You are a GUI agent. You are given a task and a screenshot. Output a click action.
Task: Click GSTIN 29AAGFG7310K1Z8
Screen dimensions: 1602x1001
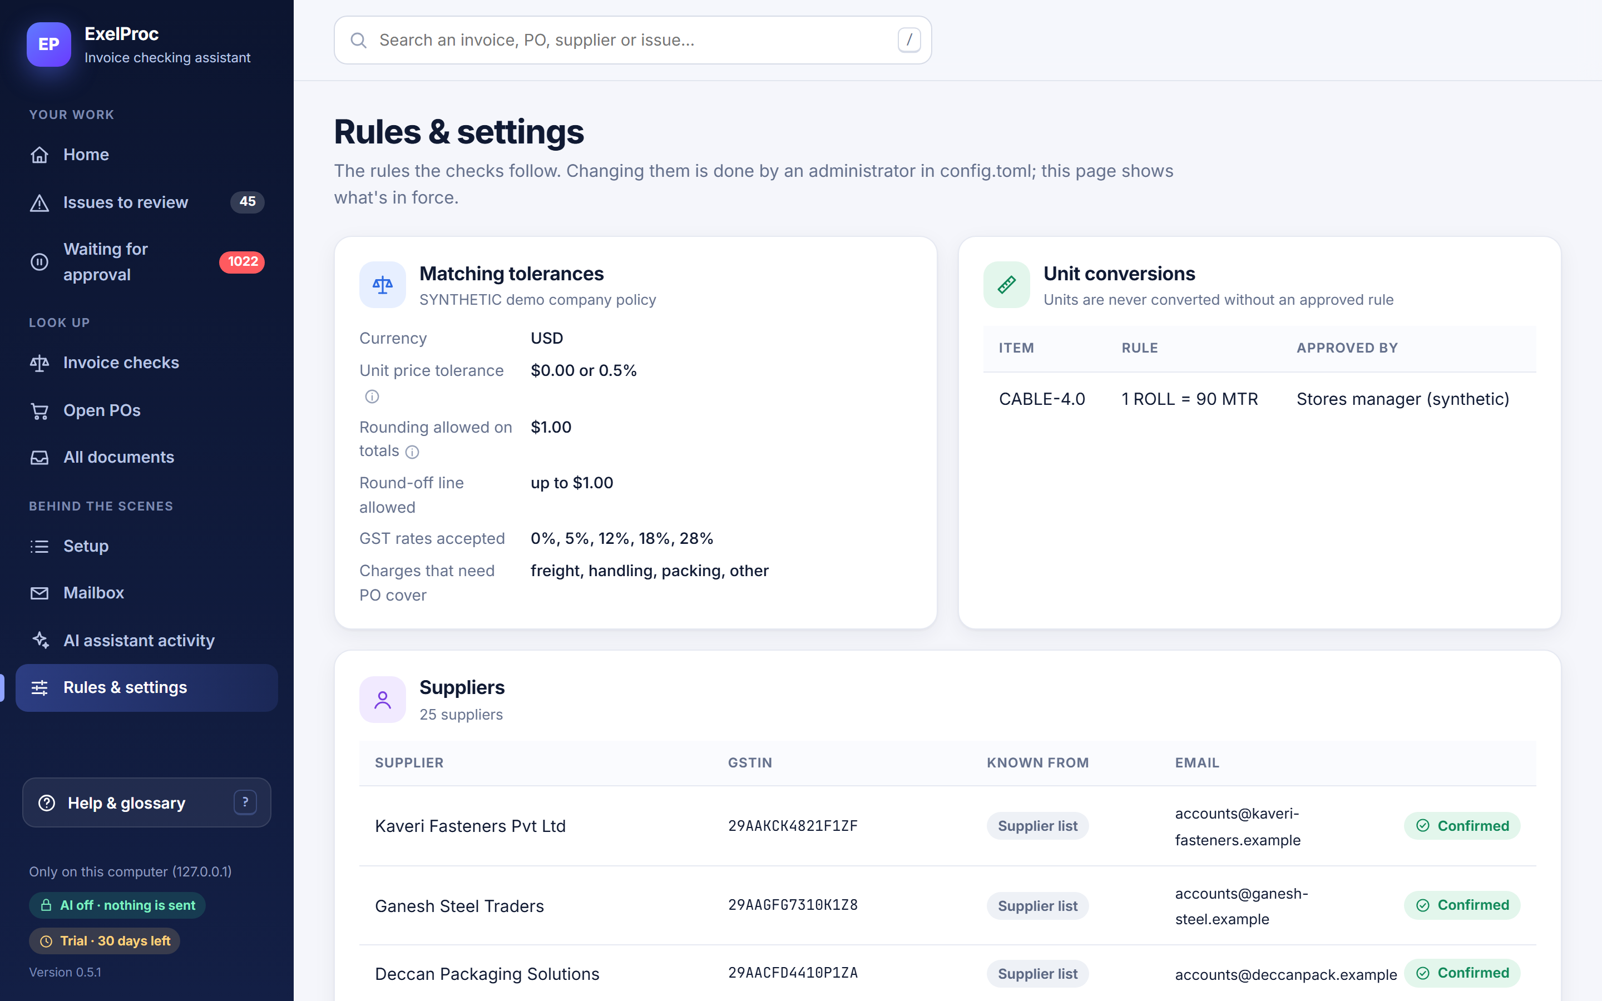click(793, 905)
